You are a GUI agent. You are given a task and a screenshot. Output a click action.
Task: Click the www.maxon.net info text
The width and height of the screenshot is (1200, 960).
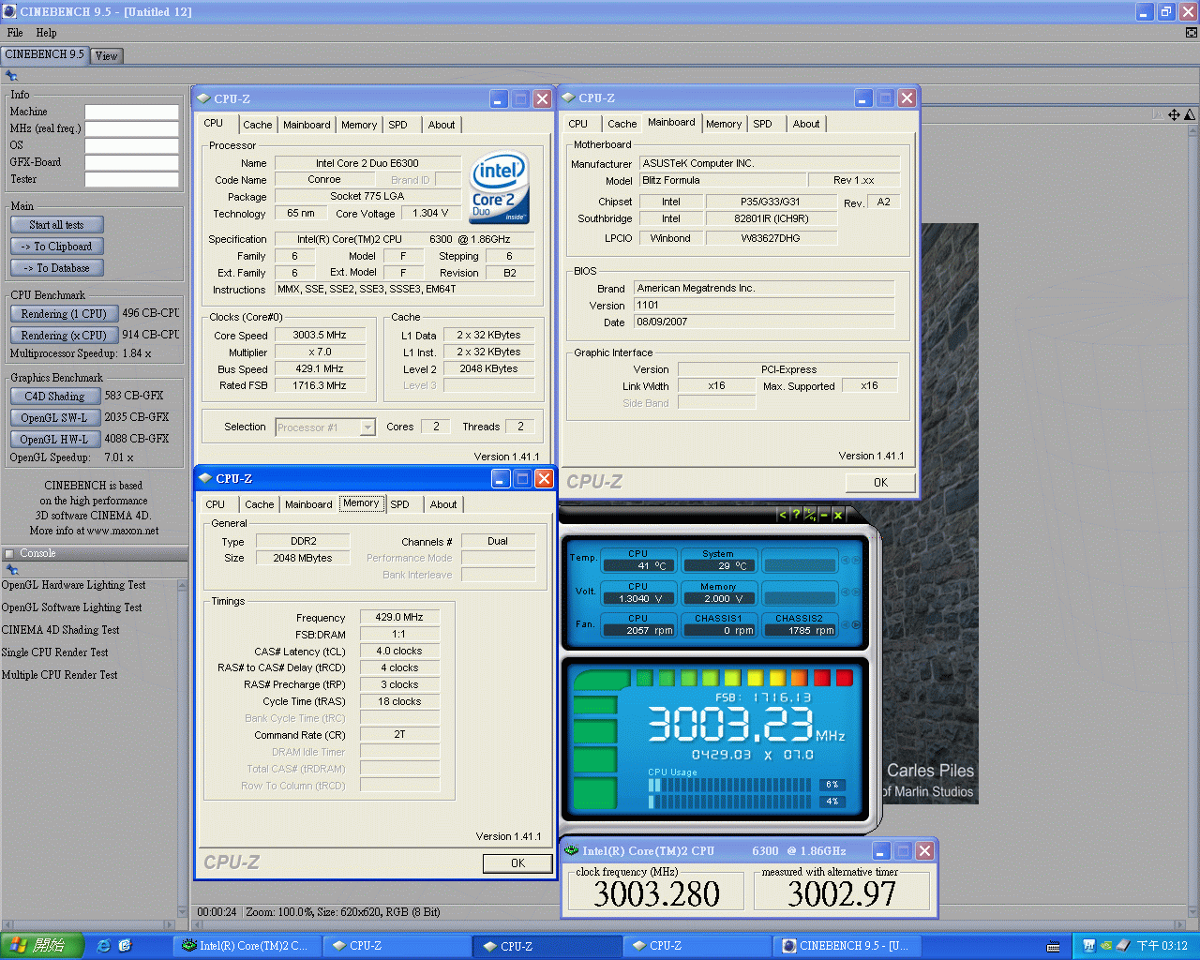click(123, 531)
